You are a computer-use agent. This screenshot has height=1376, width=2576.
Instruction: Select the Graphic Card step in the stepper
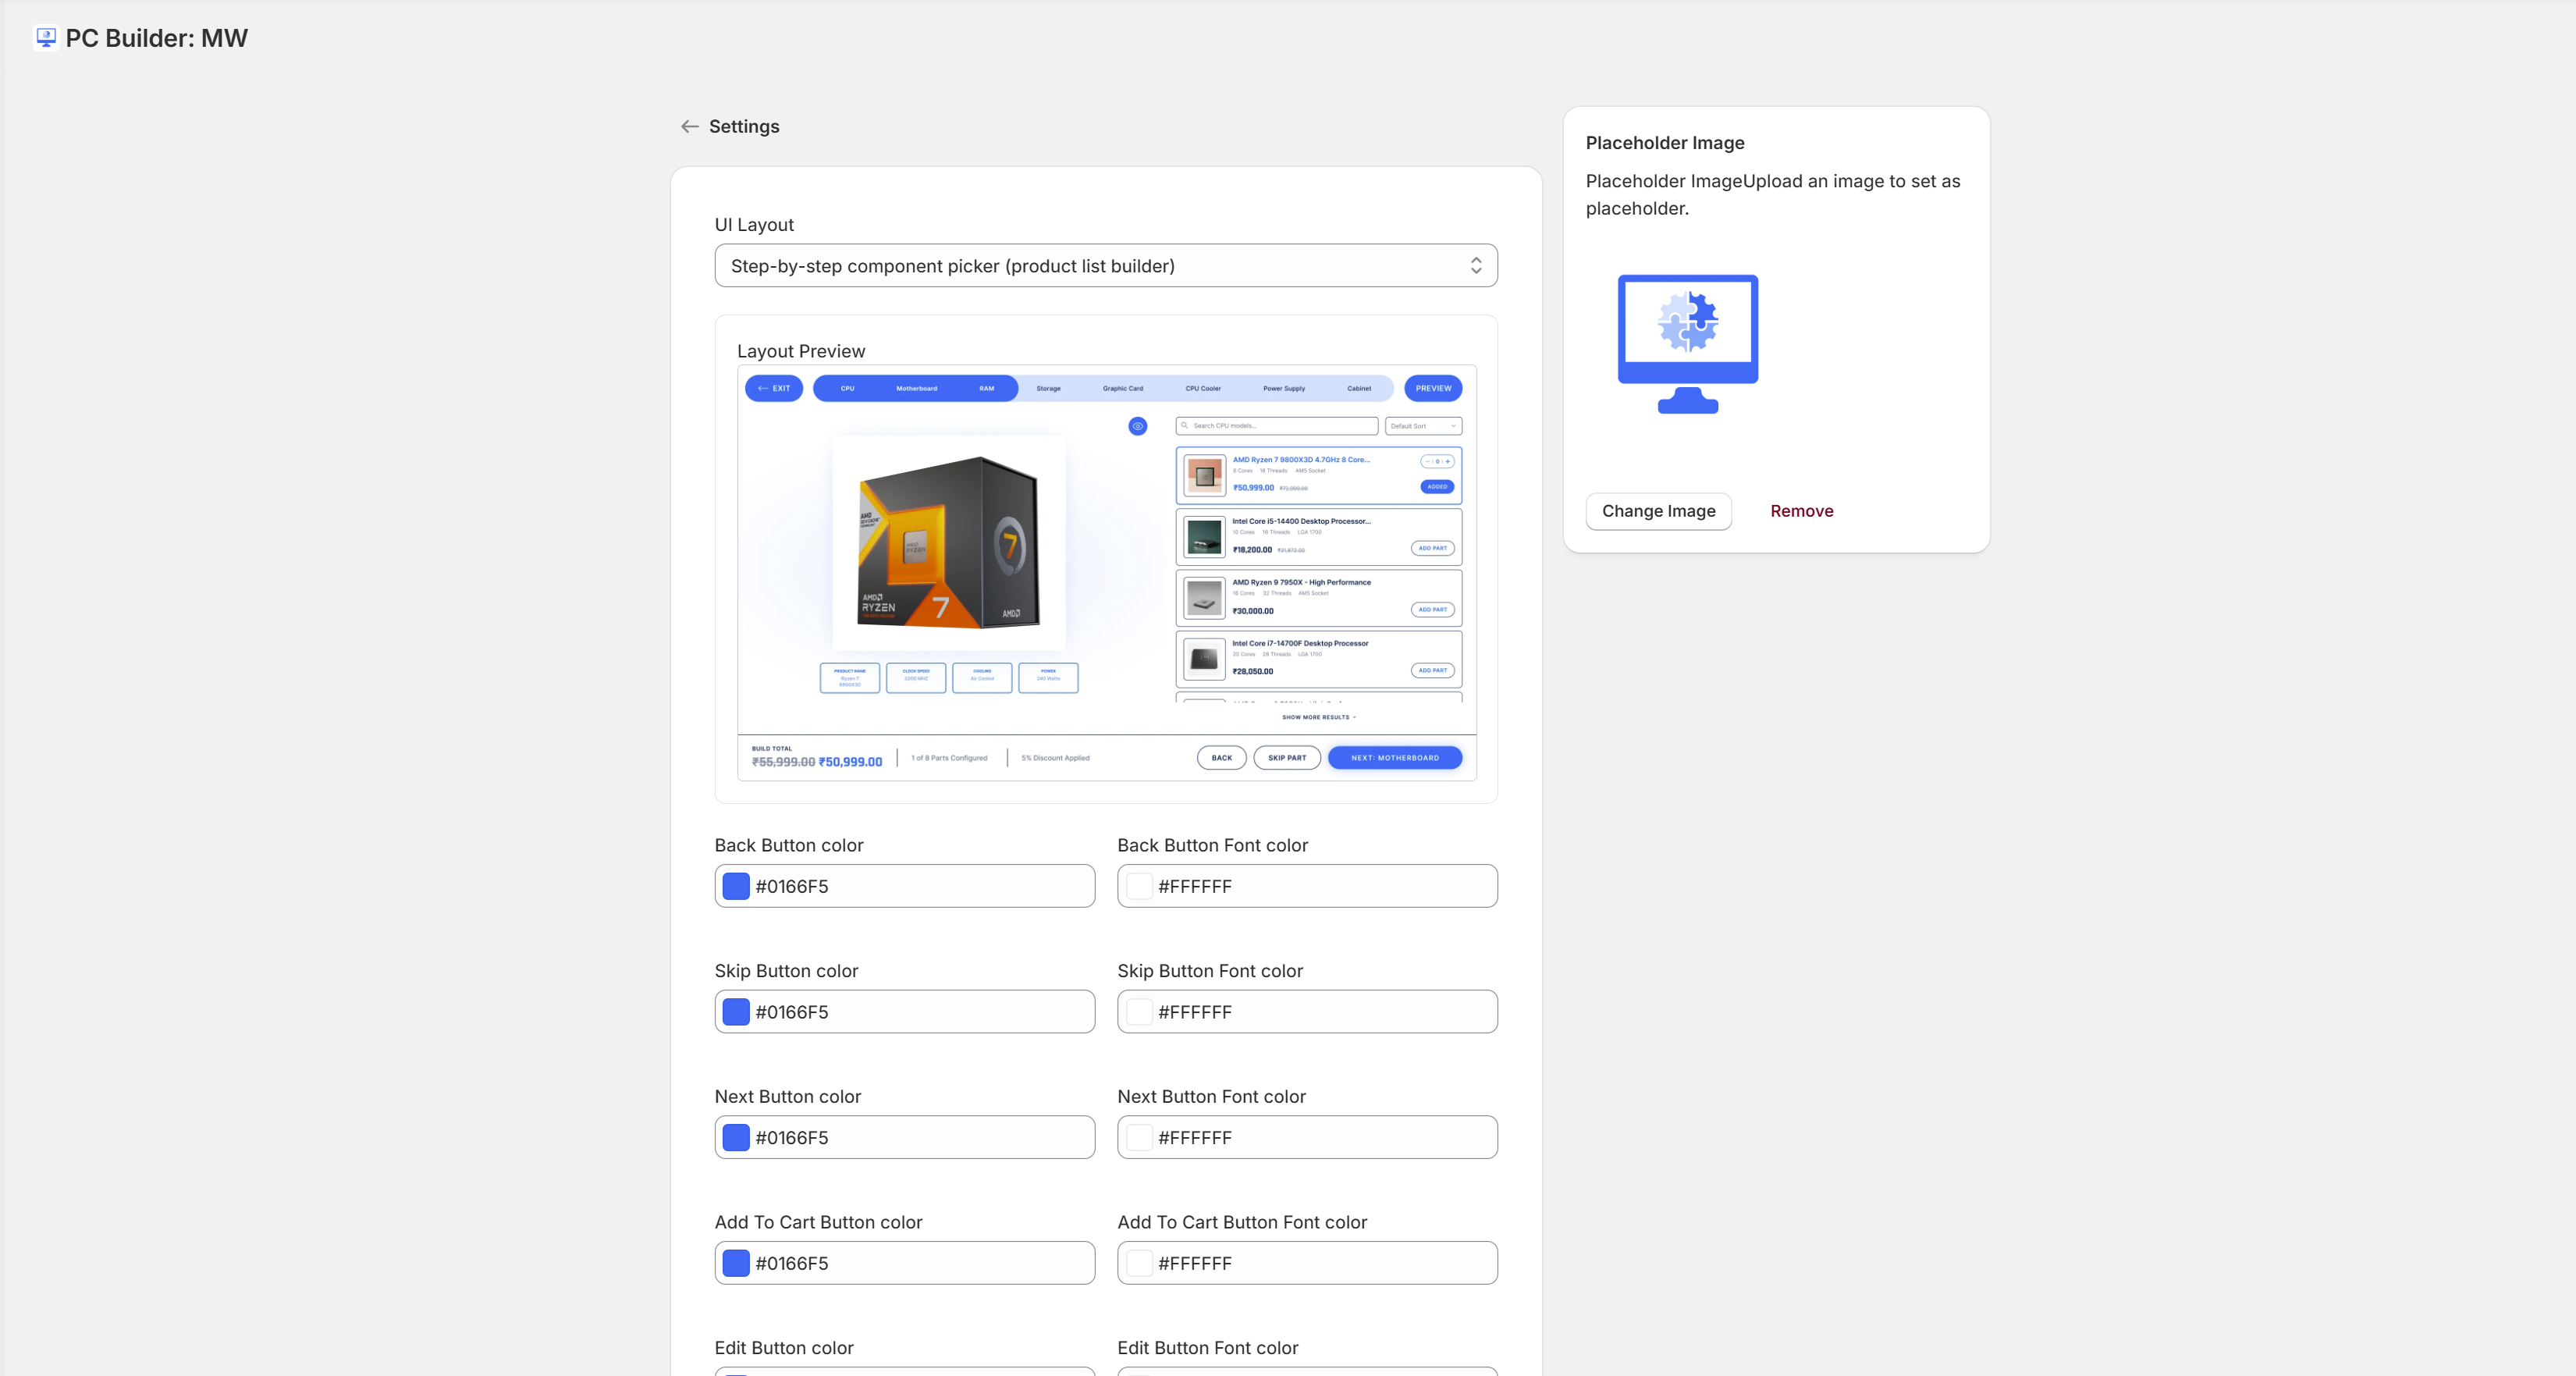click(1122, 388)
